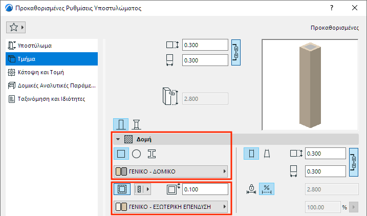The height and width of the screenshot is (216, 367).
Task: Click the hatched Δομή section icon
Action: [x=128, y=139]
